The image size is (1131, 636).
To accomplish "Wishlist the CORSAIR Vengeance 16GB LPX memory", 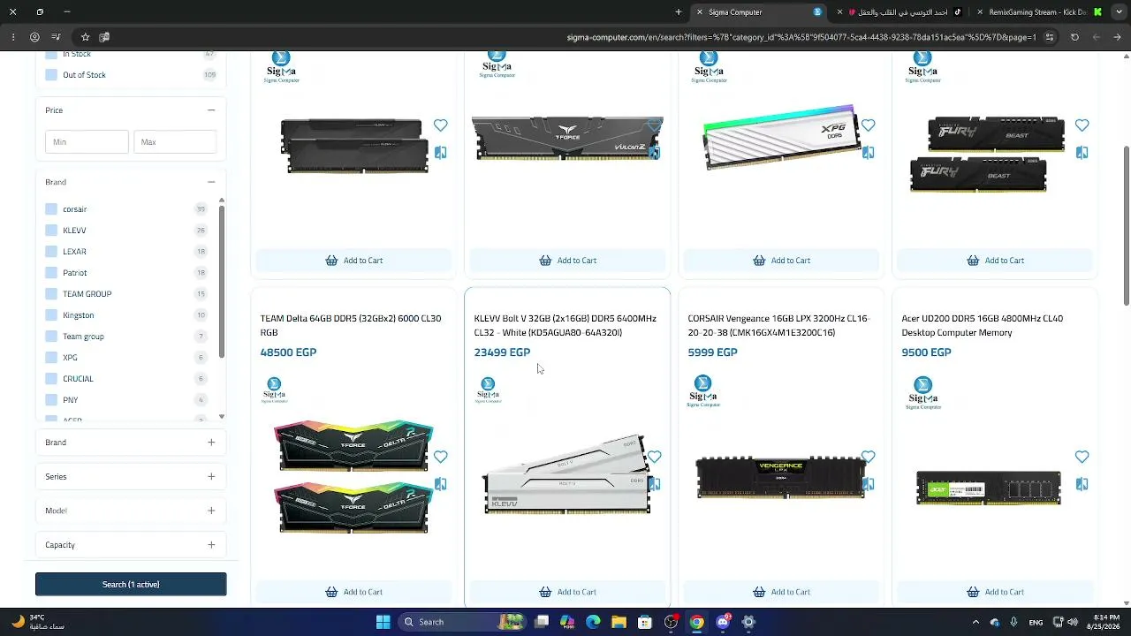I will (868, 457).
